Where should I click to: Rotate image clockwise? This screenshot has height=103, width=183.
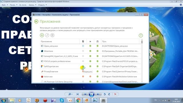(109, 94)
